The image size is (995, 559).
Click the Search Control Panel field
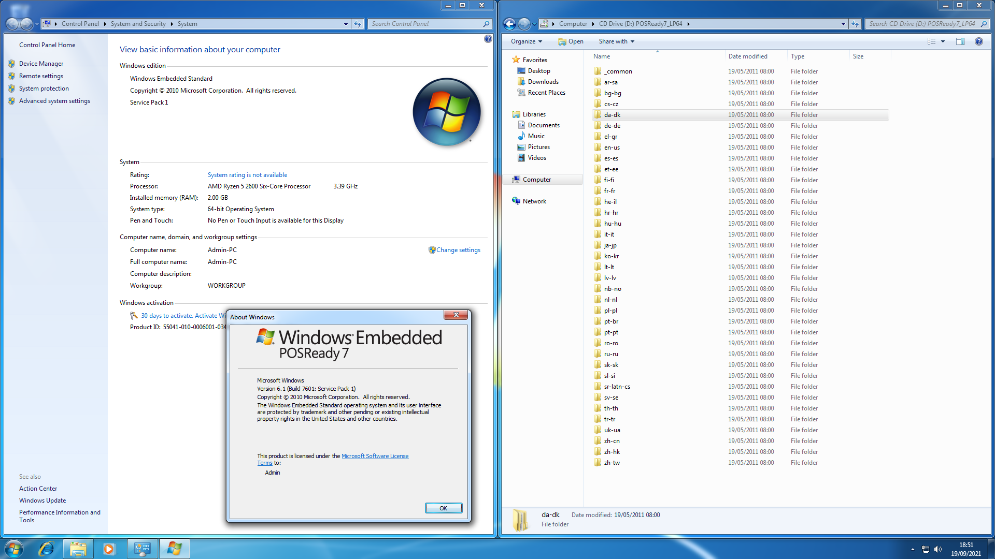pos(429,24)
